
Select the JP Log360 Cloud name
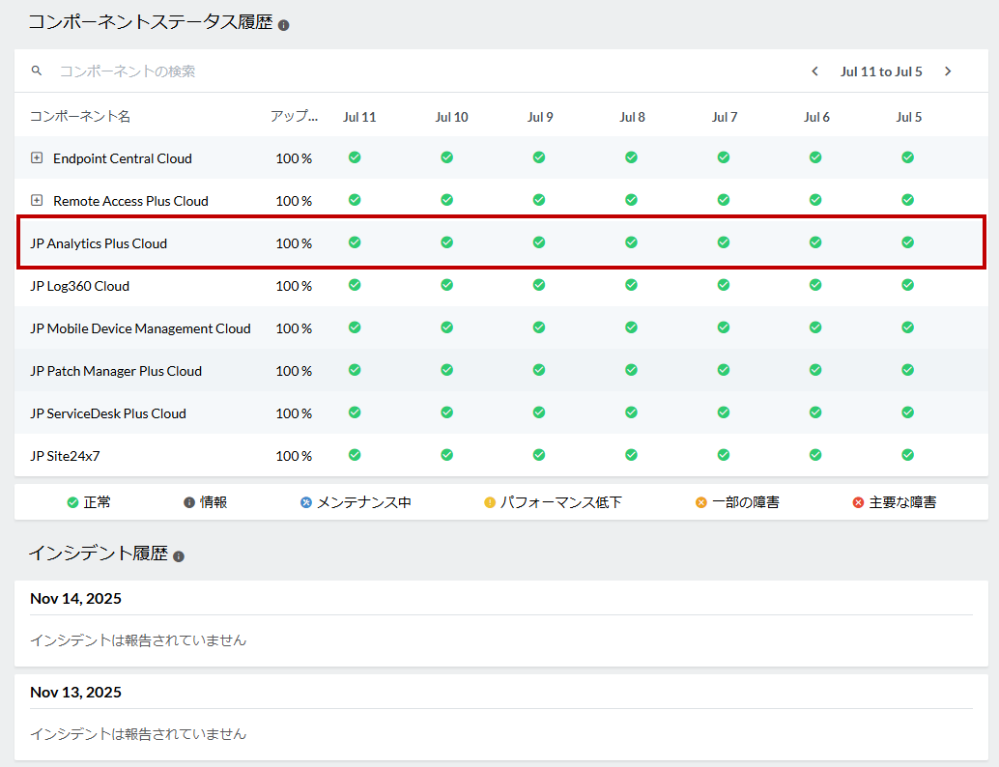point(79,286)
